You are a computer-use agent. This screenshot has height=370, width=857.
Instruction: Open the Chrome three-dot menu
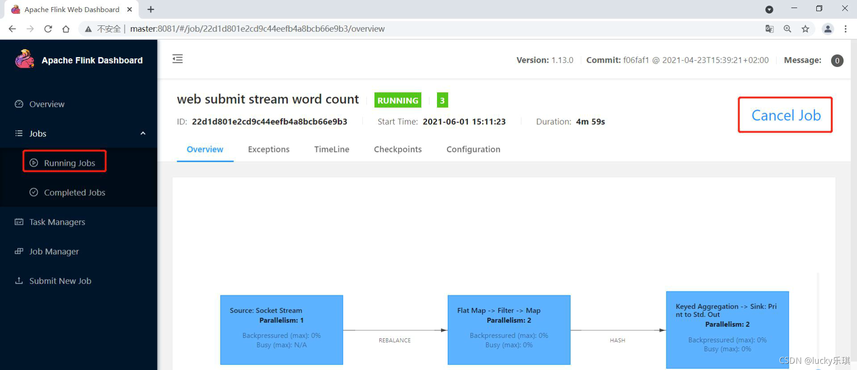(x=845, y=29)
